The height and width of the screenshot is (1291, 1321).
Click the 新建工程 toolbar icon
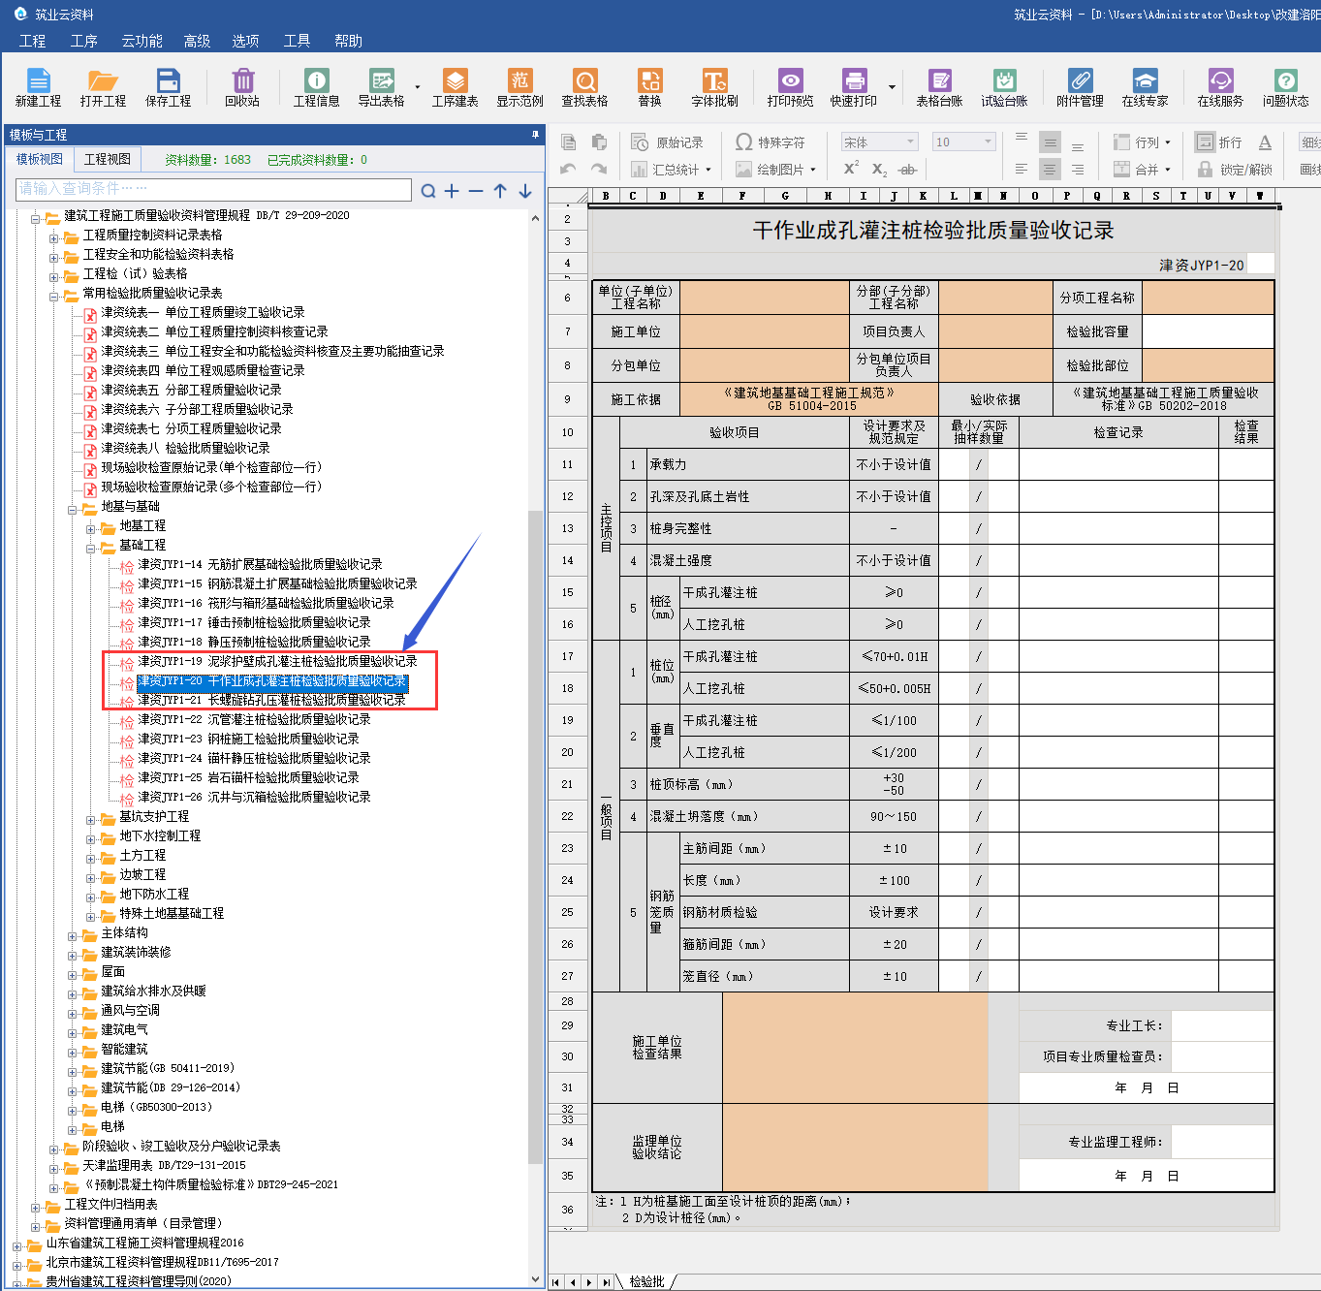38,87
